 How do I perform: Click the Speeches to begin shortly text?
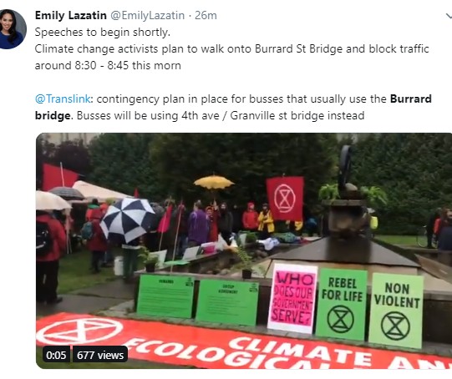pos(103,32)
